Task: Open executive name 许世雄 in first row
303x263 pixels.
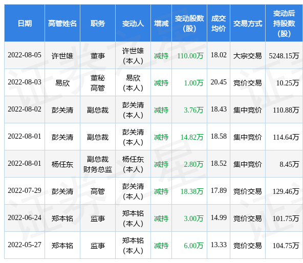Action: point(62,56)
